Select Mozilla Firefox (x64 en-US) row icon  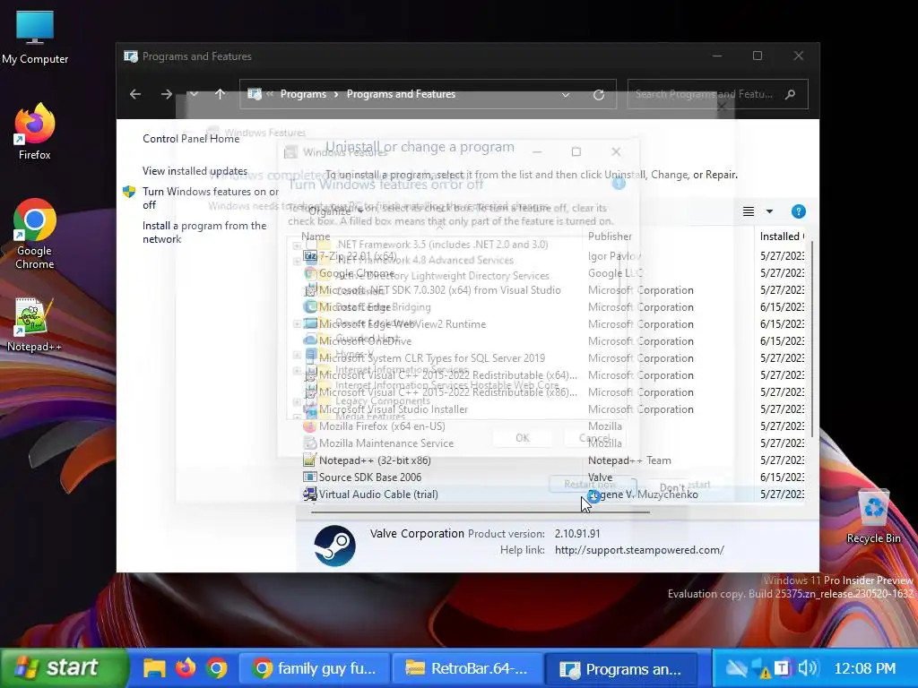point(309,426)
